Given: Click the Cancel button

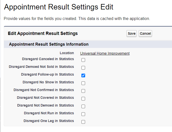Looking at the screenshot, I should click(145, 33).
